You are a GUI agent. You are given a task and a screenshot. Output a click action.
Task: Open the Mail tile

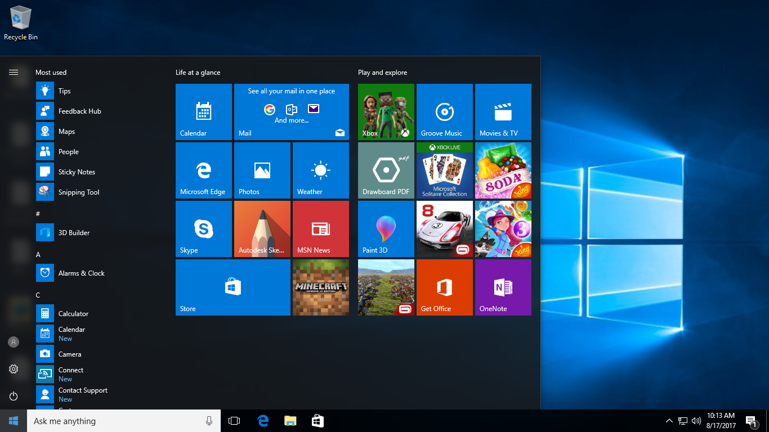pyautogui.click(x=292, y=112)
